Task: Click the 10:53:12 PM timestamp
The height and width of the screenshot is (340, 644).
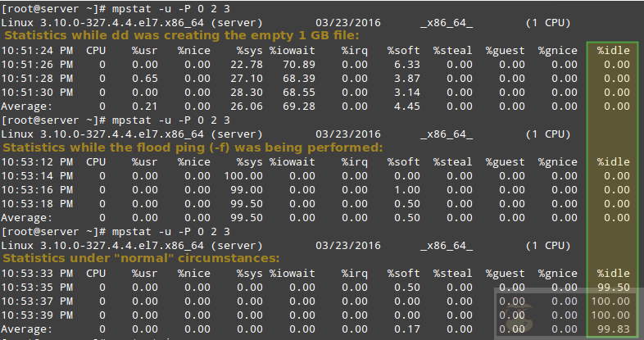Action: coord(35,161)
